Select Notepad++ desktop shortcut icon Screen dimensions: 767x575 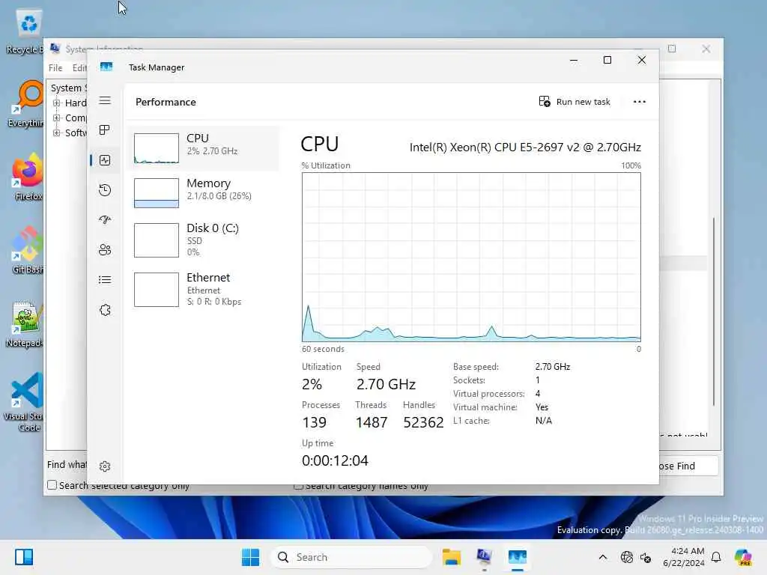click(25, 325)
